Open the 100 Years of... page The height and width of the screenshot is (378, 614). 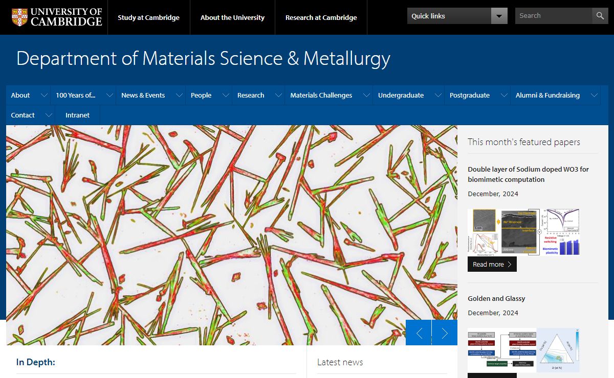coord(76,95)
